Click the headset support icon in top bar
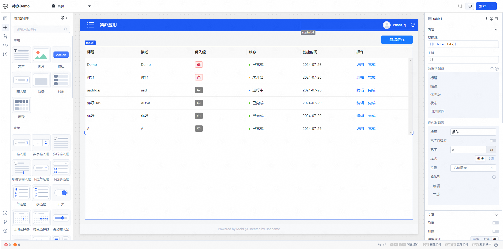This screenshot has height=249, width=503. click(x=460, y=6)
